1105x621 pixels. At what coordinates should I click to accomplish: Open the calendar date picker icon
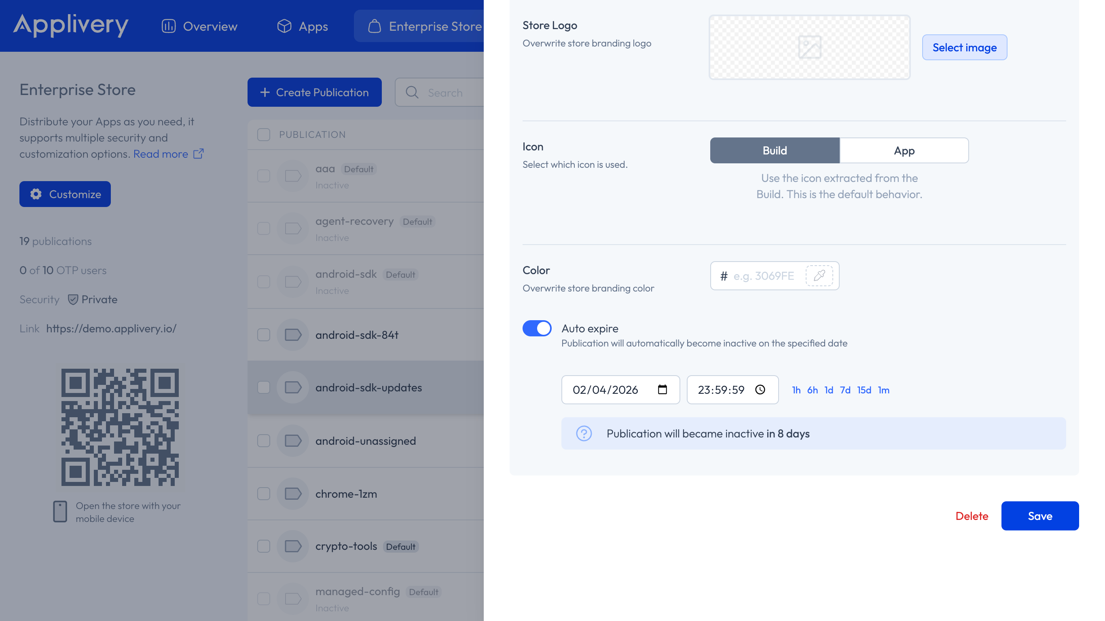pos(663,389)
